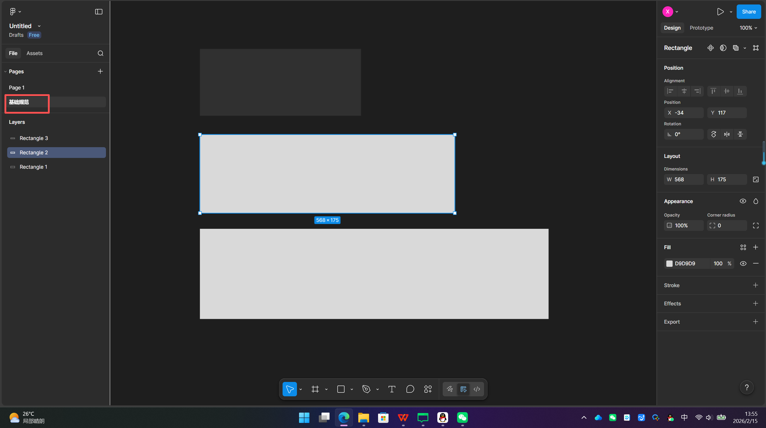This screenshot has width=766, height=428.
Task: Collapse the left sidebar panel icon
Action: tap(98, 12)
